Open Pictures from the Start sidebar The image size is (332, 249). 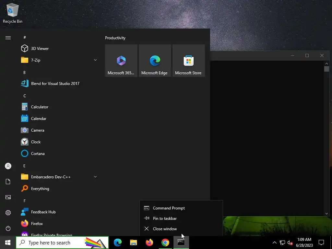[8, 197]
